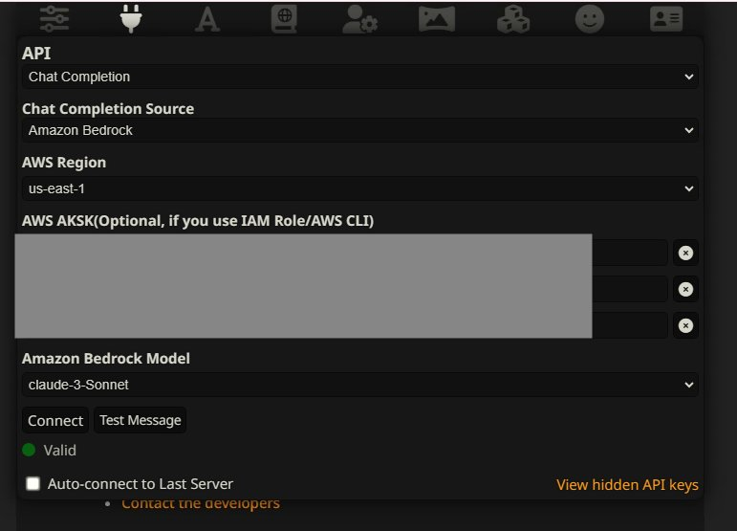
Task: Click the green Valid status indicator
Action: [x=29, y=450]
